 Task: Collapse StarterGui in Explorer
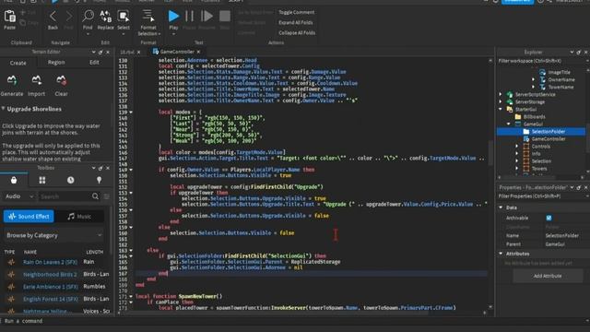[501, 109]
